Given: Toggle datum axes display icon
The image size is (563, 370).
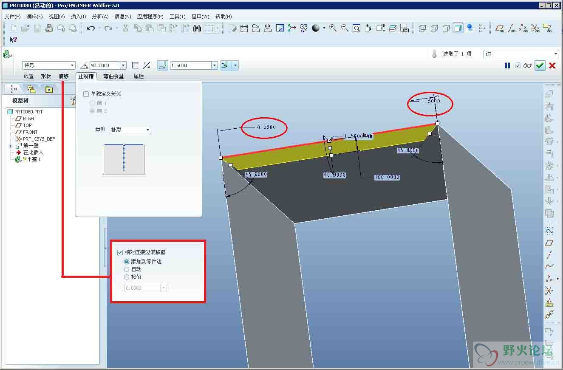Looking at the screenshot, I should [512, 28].
